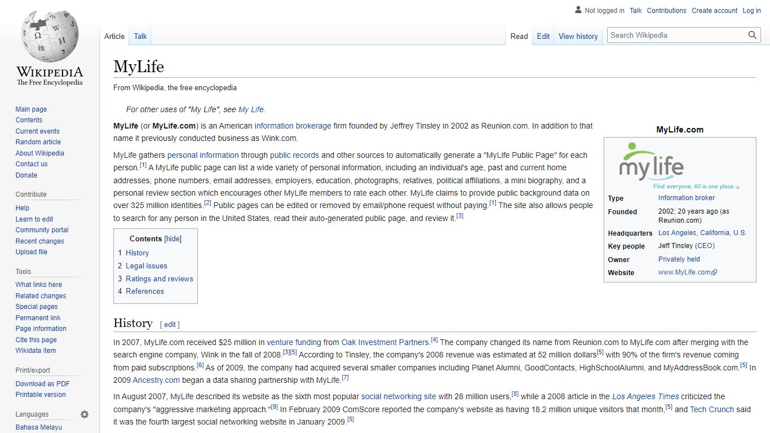Click the Donate link
Viewport: 770px width, 433px height.
coord(26,175)
